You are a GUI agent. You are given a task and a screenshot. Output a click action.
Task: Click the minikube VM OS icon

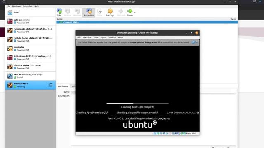click(x=10, y=49)
